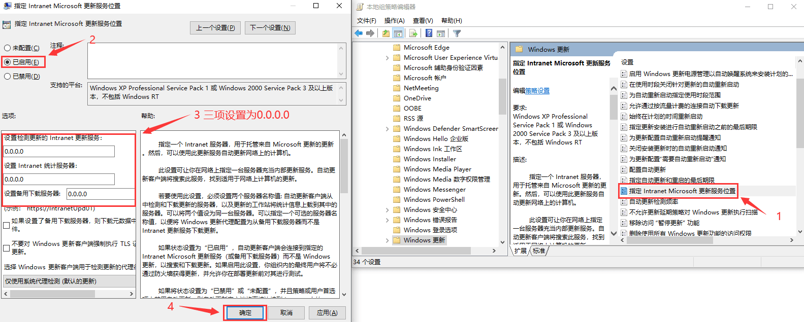This screenshot has width=804, height=322.
Task: Open the 操作(A) menu
Action: click(395, 21)
